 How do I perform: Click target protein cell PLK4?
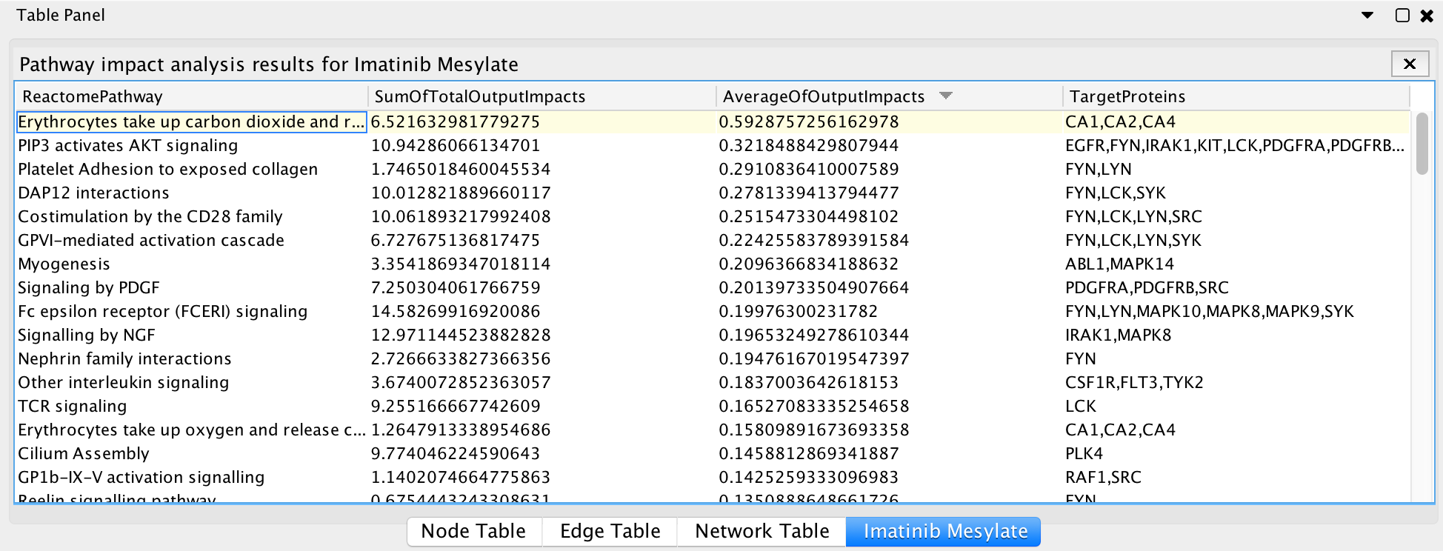1084,454
